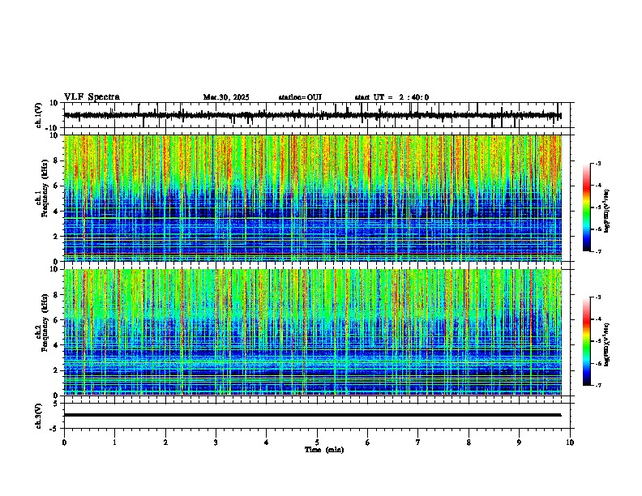
Task: Click the "0" tick on the Time axis
Action: point(64,443)
